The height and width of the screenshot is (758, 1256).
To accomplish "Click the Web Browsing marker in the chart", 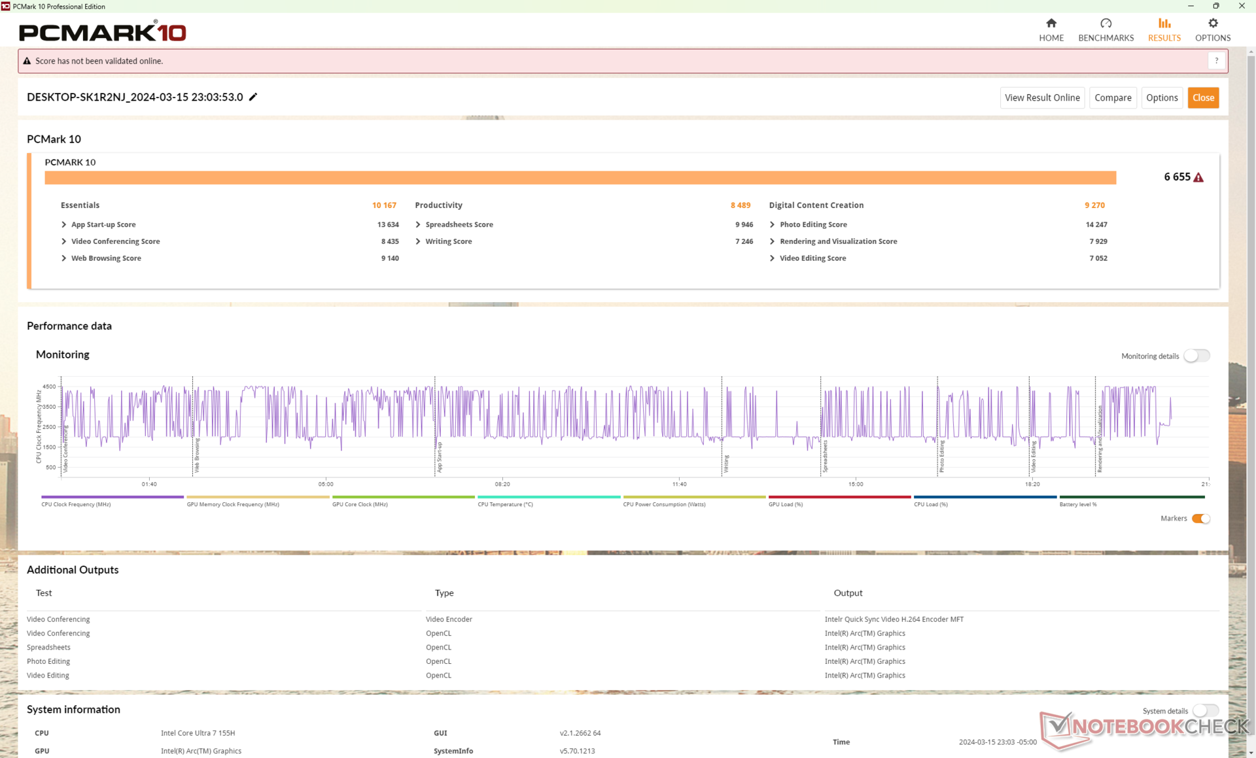I will click(x=196, y=455).
